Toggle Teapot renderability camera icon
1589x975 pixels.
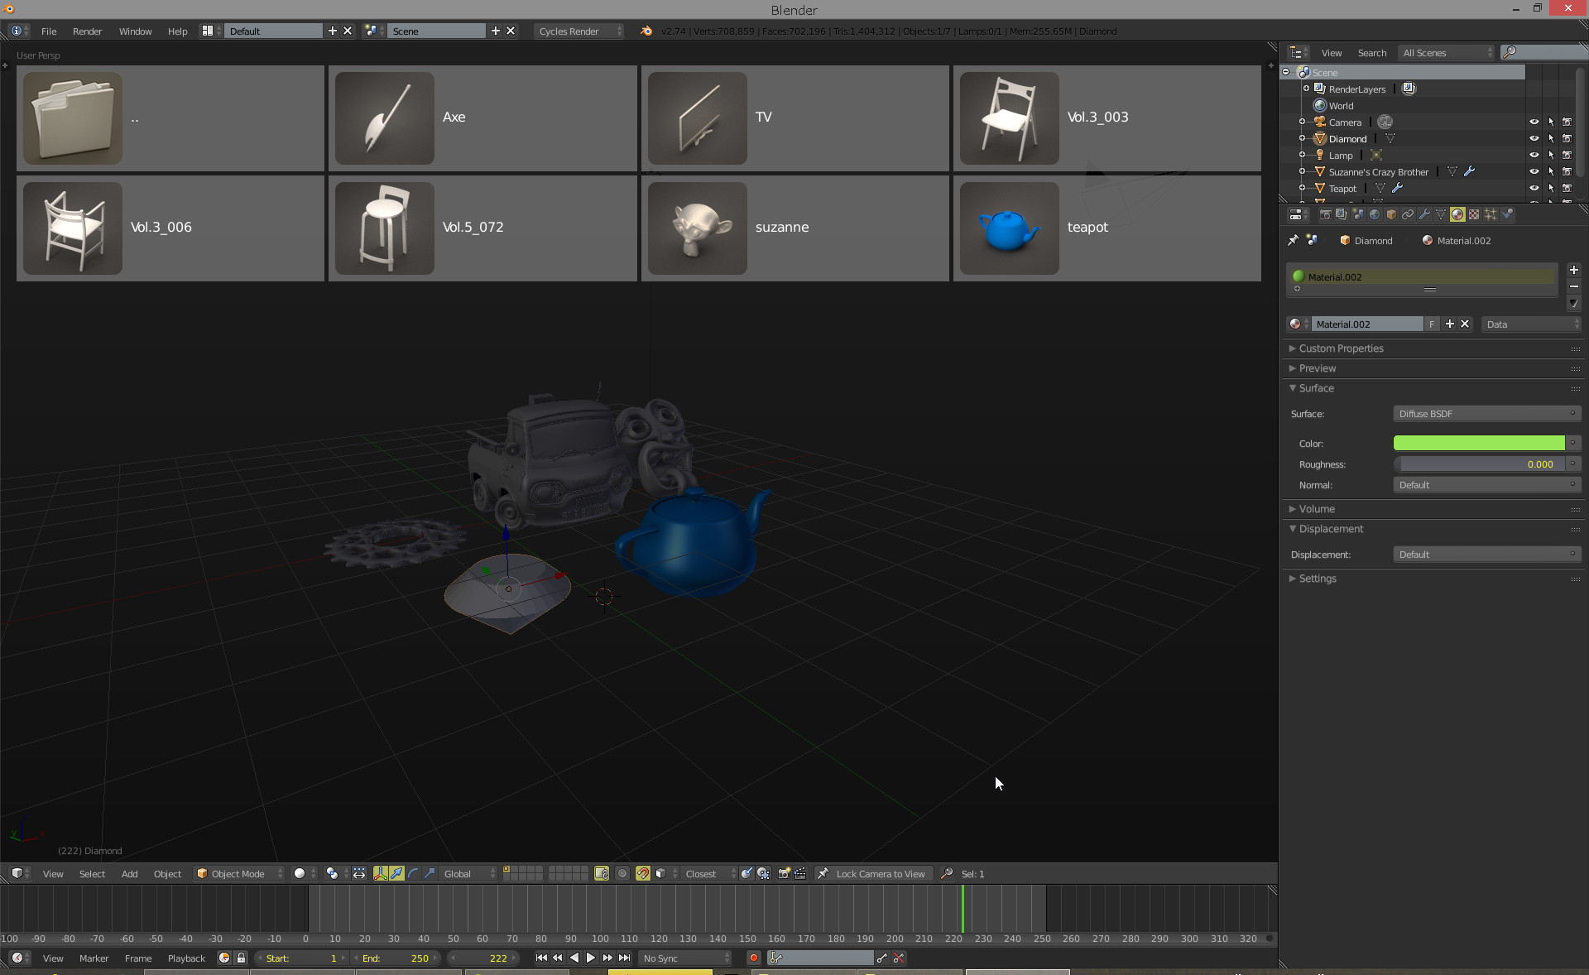pyautogui.click(x=1567, y=188)
